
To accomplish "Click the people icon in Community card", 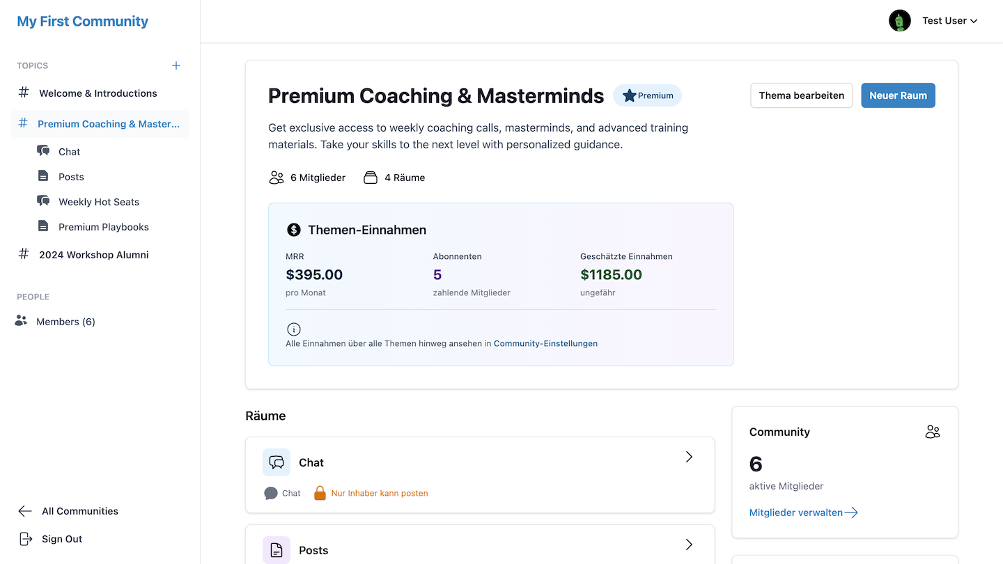I will click(x=933, y=432).
